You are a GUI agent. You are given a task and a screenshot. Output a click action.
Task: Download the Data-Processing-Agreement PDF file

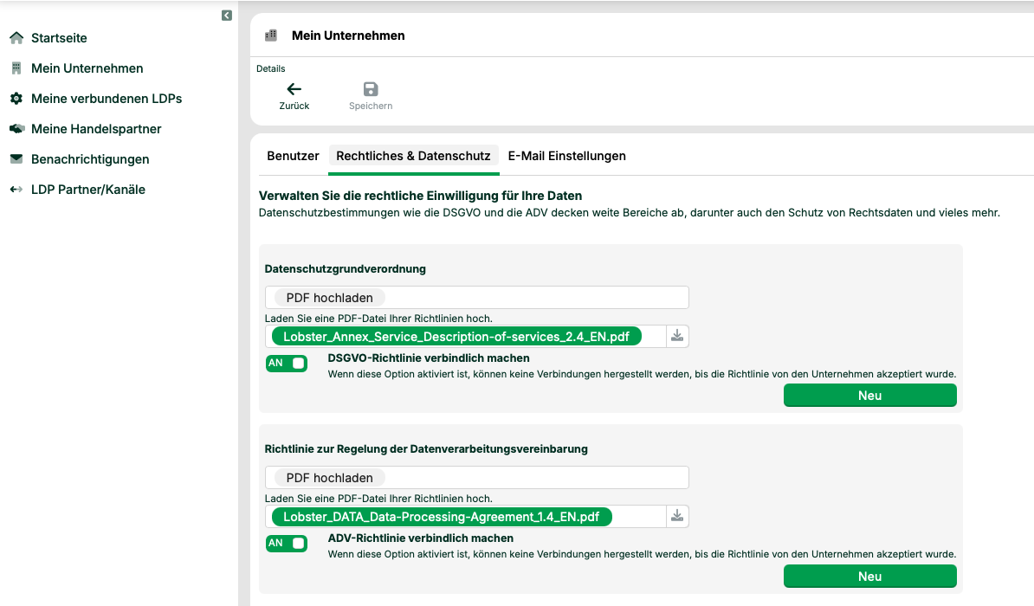(x=677, y=516)
